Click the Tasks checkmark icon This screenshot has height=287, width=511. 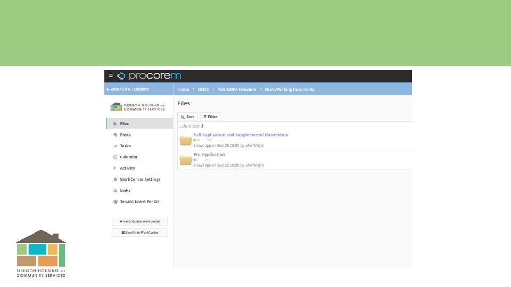[115, 146]
